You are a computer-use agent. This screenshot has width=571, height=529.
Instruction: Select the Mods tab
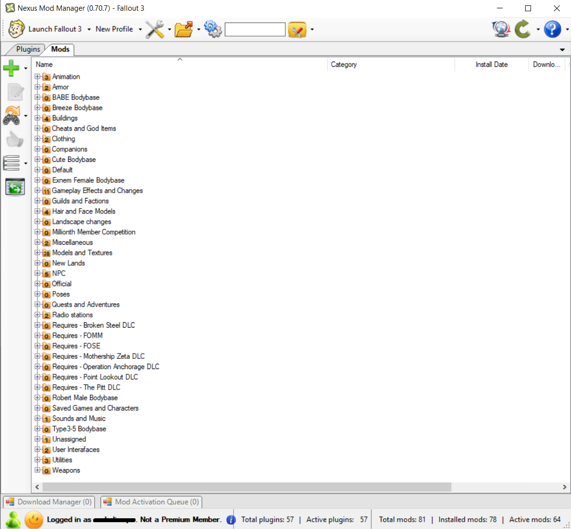[60, 49]
